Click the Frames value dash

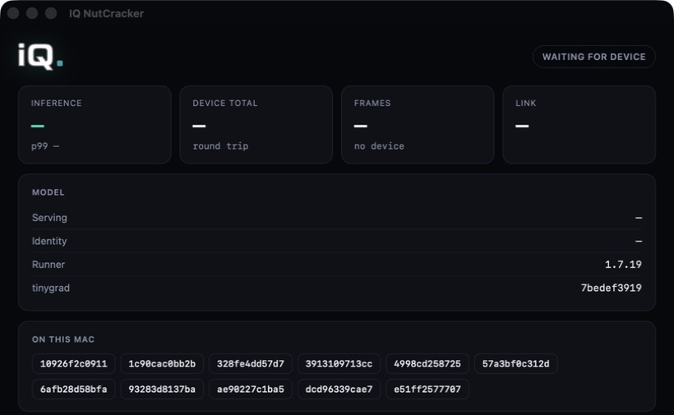pyautogui.click(x=361, y=126)
